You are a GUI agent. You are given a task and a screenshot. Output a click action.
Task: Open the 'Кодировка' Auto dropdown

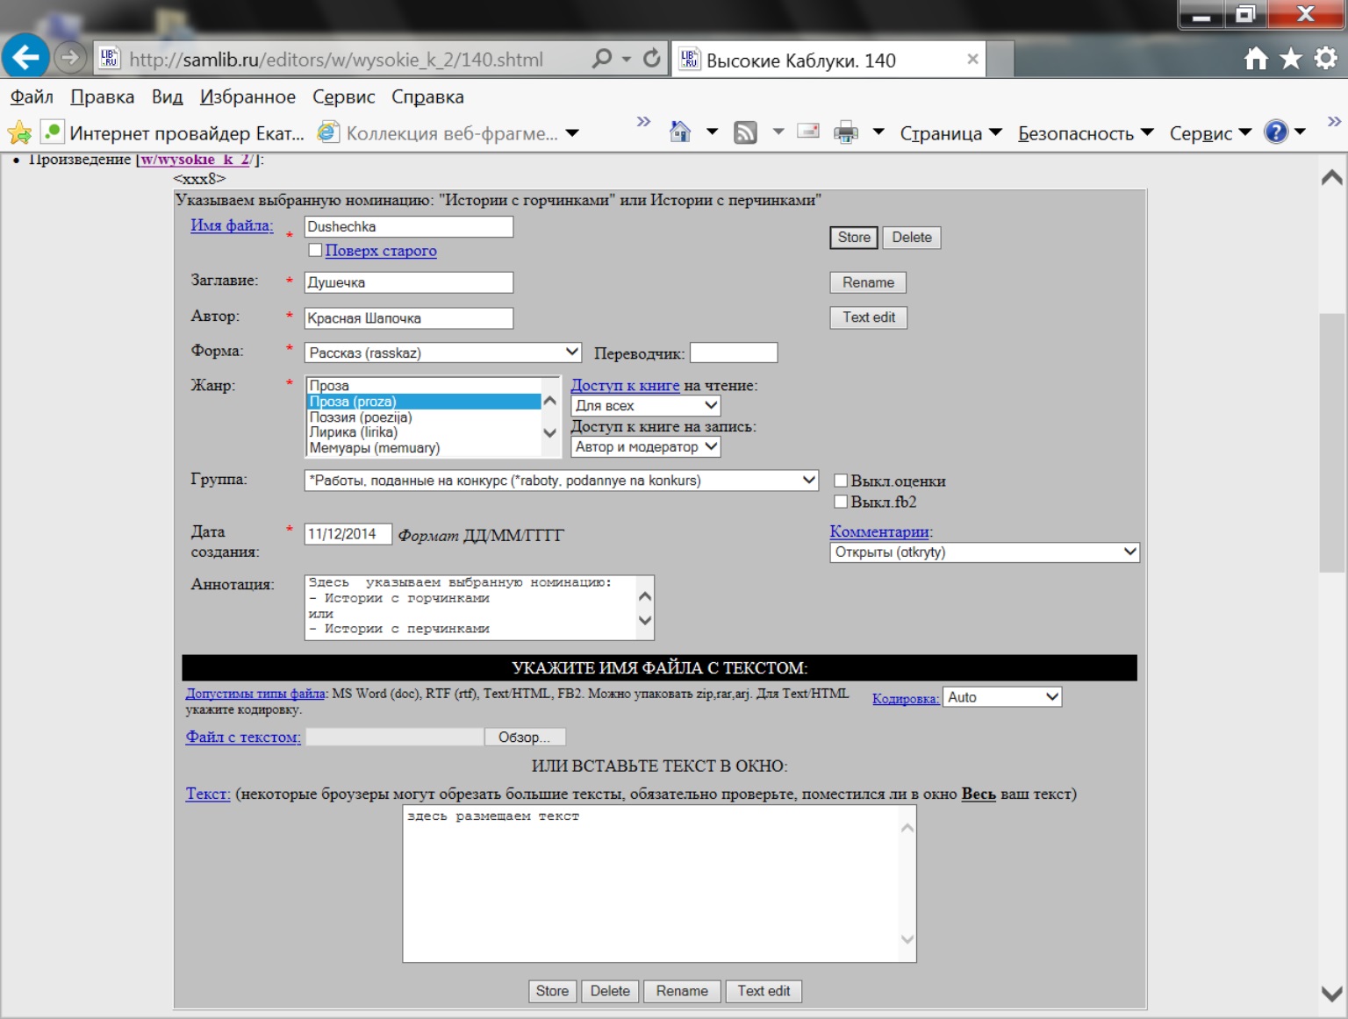coord(1001,697)
